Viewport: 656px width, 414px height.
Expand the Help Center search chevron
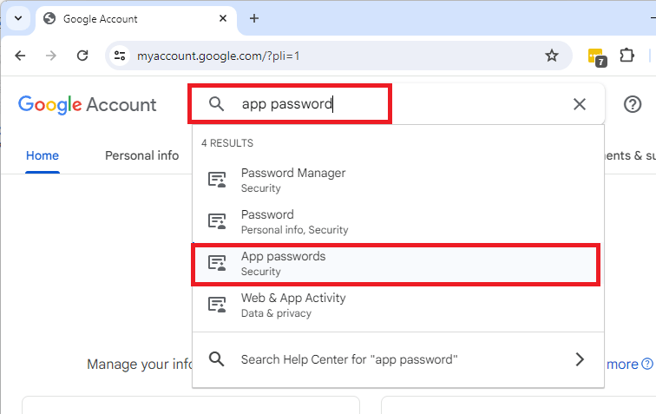click(580, 359)
